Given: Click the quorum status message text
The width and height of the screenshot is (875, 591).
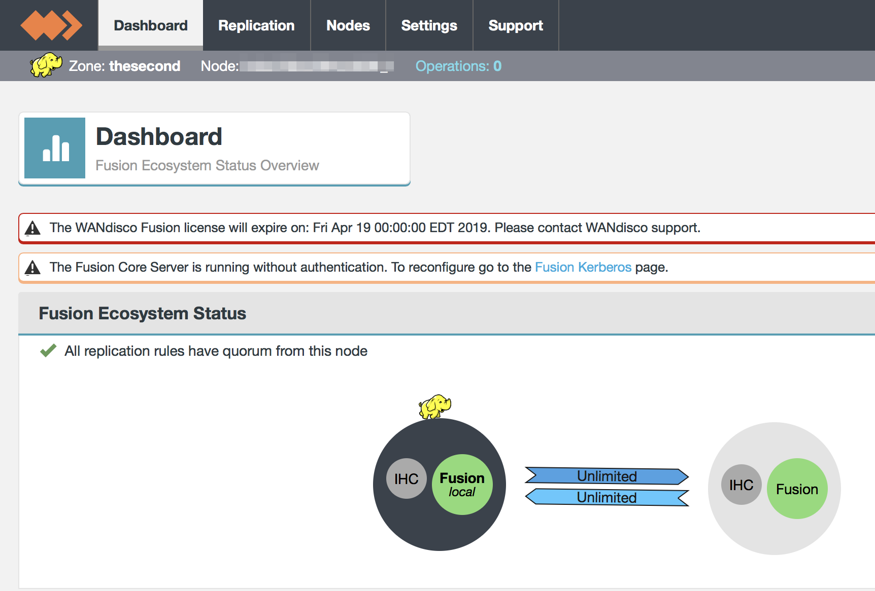Looking at the screenshot, I should [216, 351].
